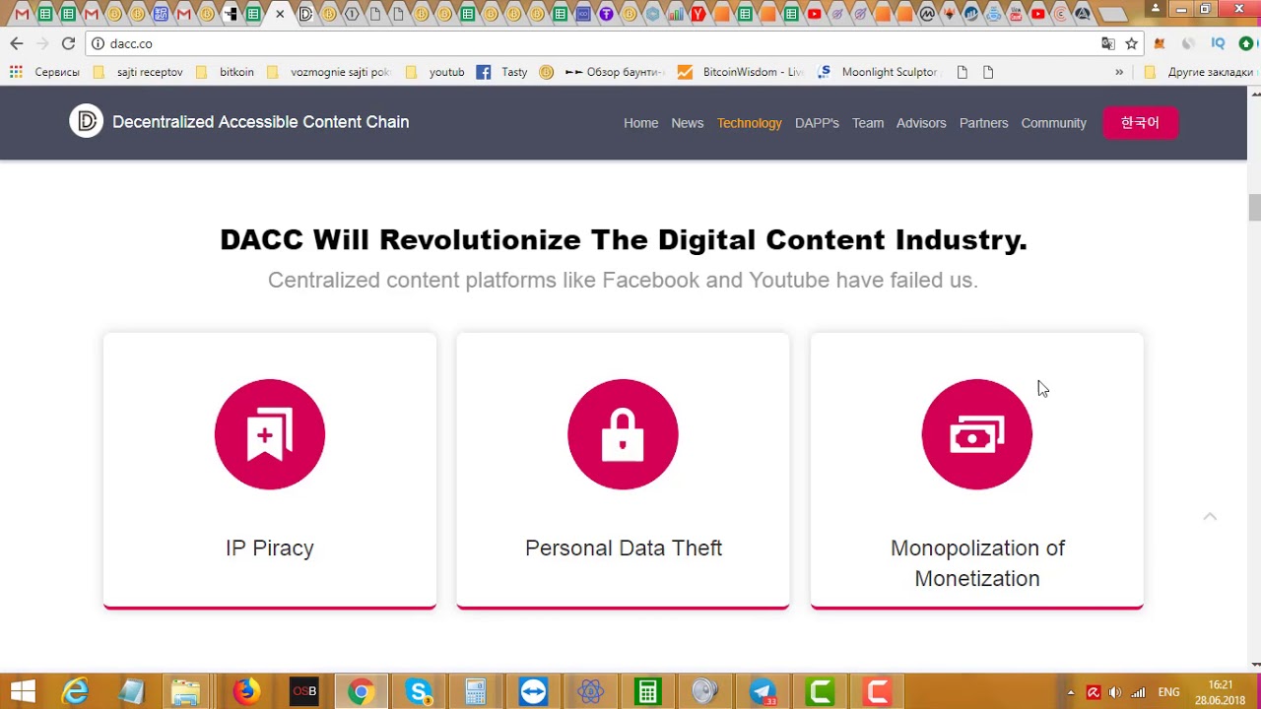Open the youtub bookmark folder
1261x709 pixels.
[x=435, y=72]
